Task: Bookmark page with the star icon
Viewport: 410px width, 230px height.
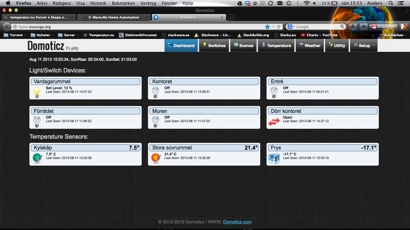Action: [267, 26]
